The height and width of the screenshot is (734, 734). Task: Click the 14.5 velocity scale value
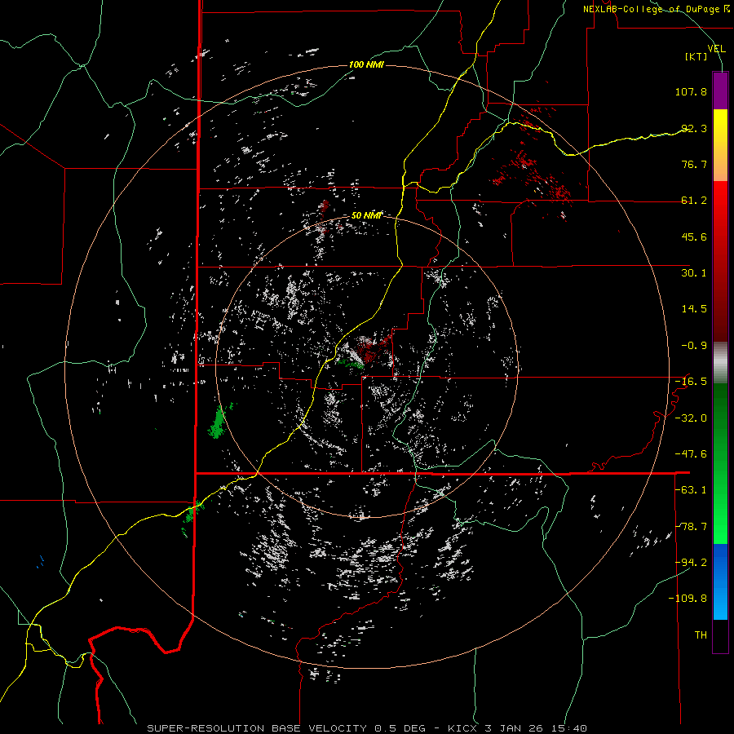(x=694, y=309)
